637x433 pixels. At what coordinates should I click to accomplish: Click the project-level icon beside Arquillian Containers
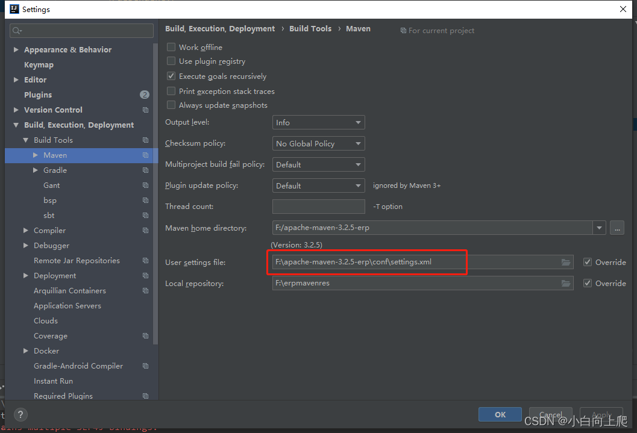pyautogui.click(x=145, y=290)
